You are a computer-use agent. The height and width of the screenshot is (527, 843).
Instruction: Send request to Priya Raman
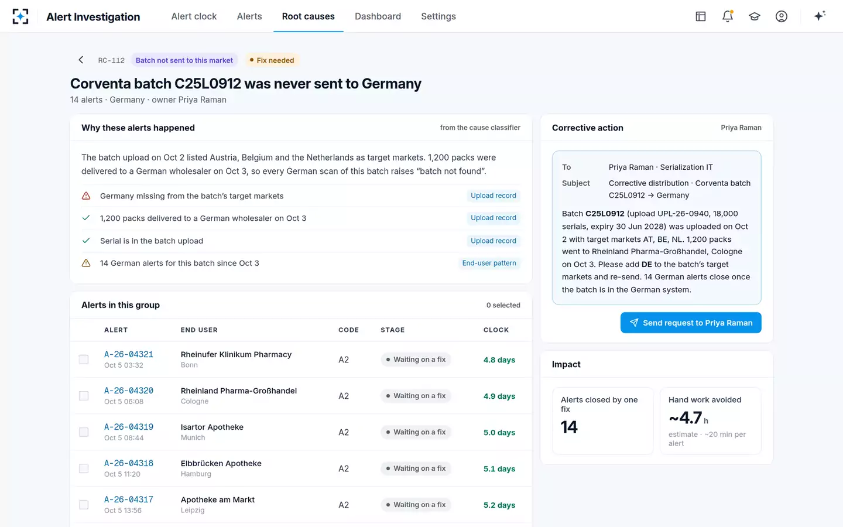pos(691,323)
